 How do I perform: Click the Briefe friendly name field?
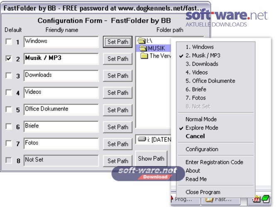coord(61,127)
